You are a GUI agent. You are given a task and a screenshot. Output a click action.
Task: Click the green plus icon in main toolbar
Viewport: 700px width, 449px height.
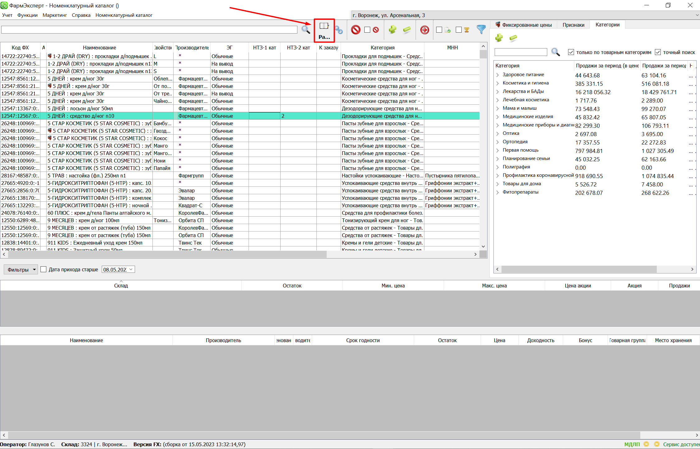tap(392, 30)
